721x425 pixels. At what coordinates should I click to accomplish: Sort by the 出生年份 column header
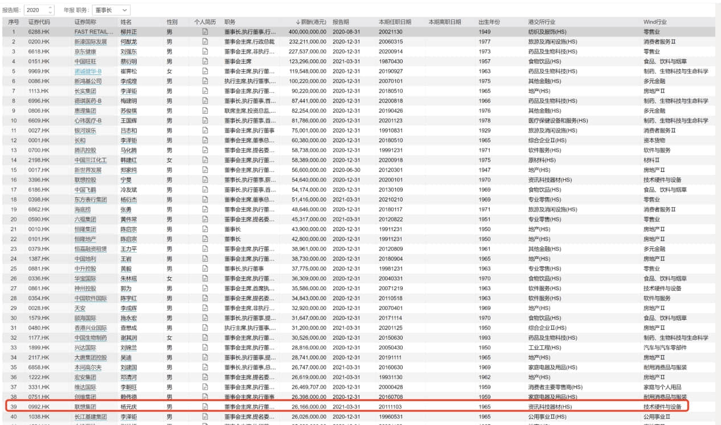click(489, 22)
